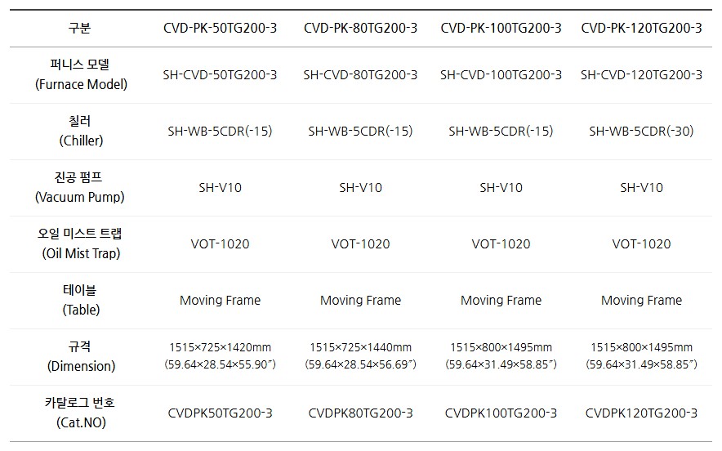Select furnace model SH-CVD-100TG200-3
This screenshot has height=451, width=722.
click(x=501, y=74)
